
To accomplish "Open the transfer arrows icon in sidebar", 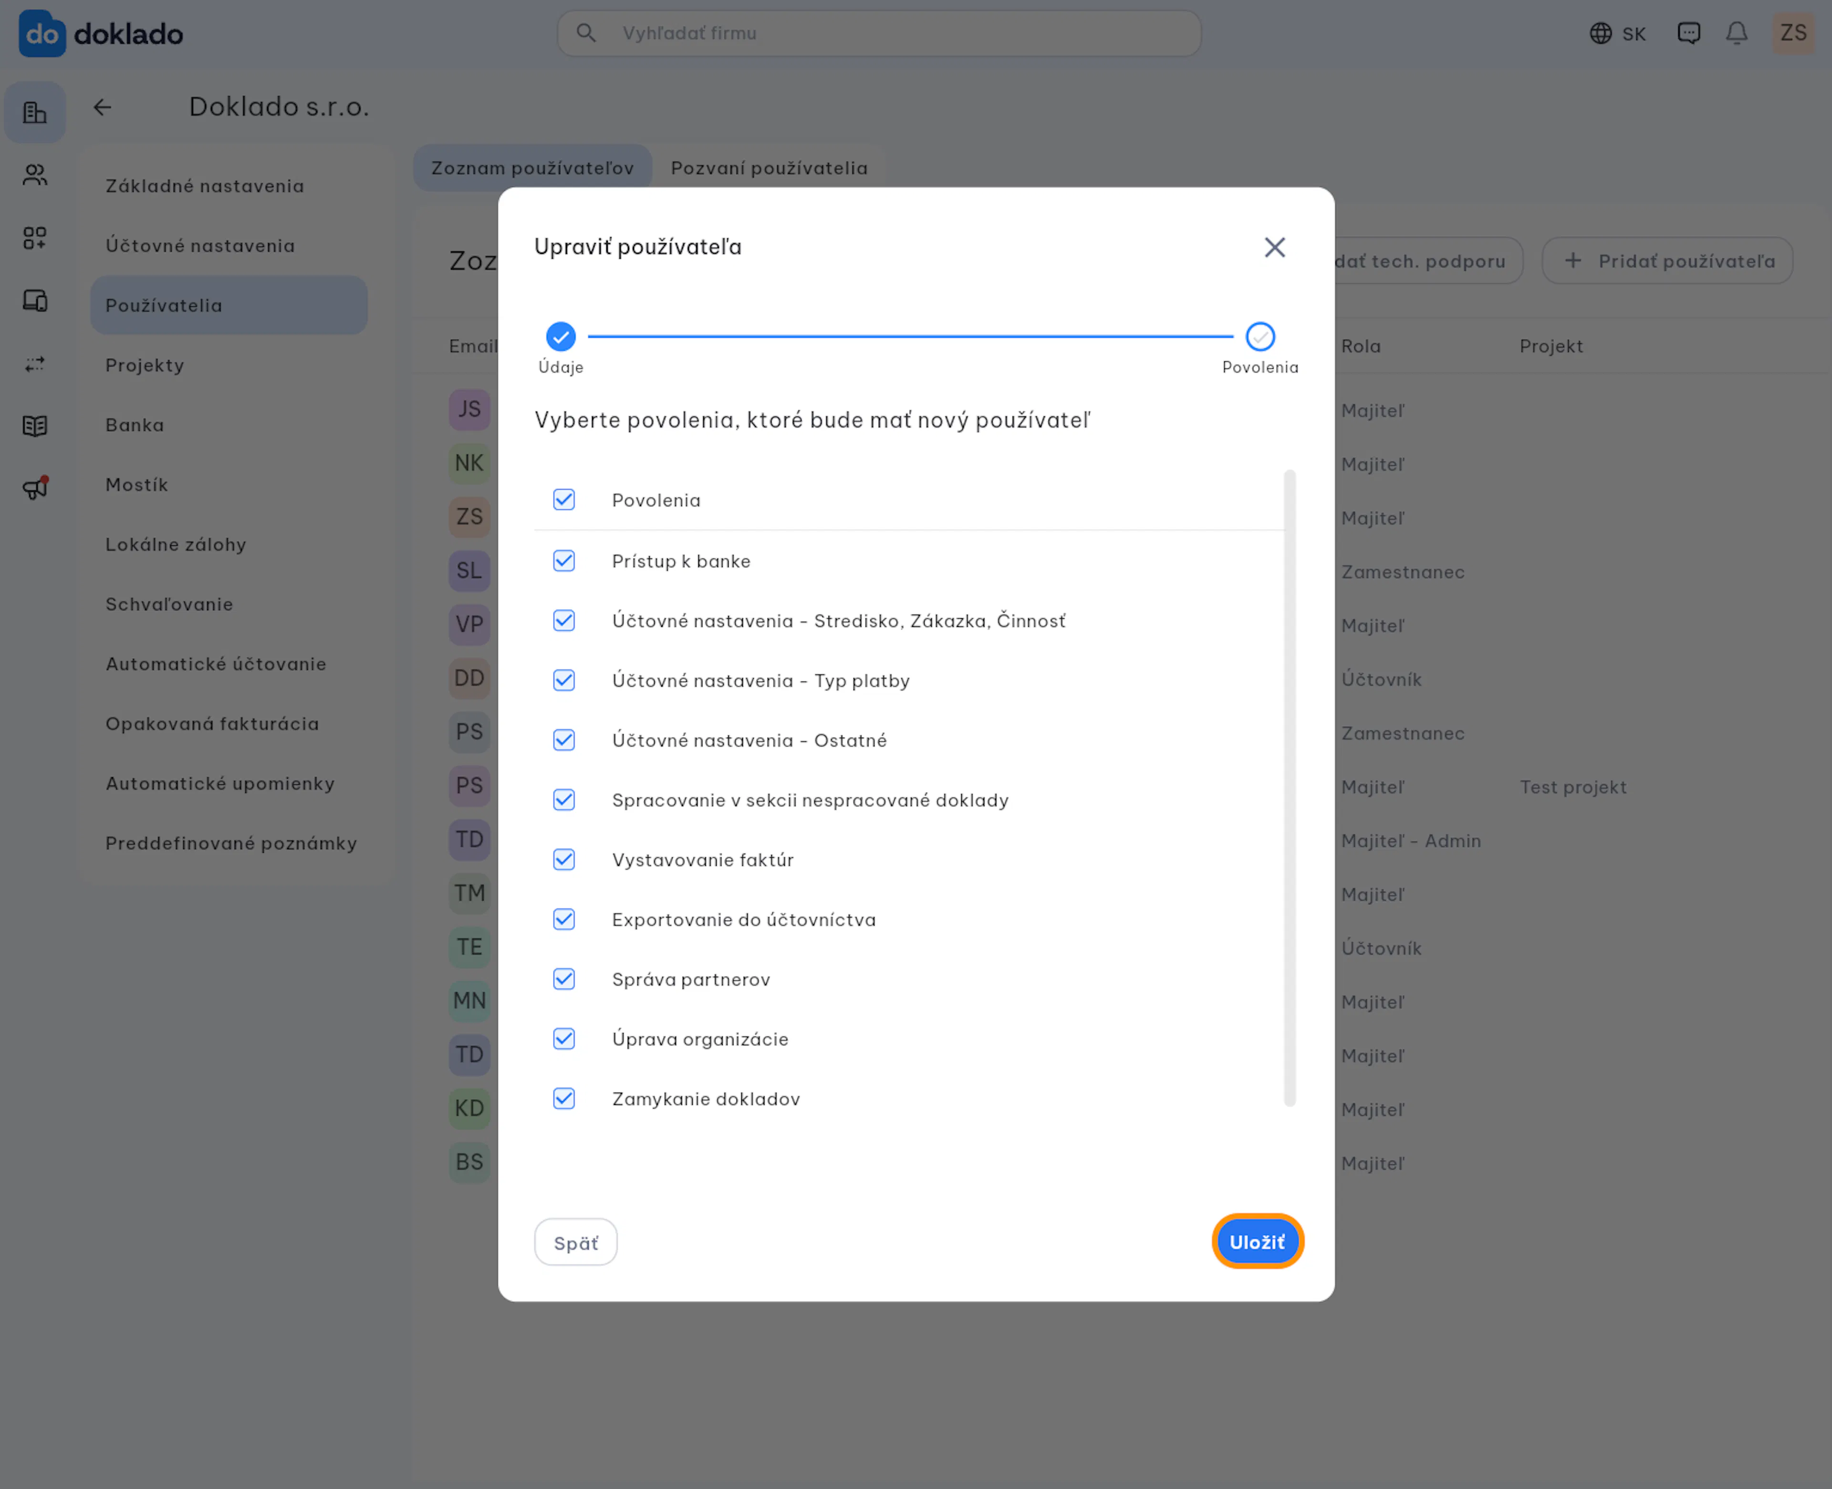I will (x=35, y=364).
